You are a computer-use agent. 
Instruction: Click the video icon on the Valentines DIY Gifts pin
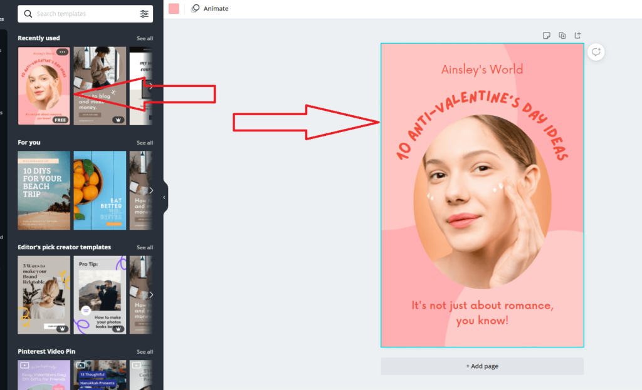coord(24,366)
